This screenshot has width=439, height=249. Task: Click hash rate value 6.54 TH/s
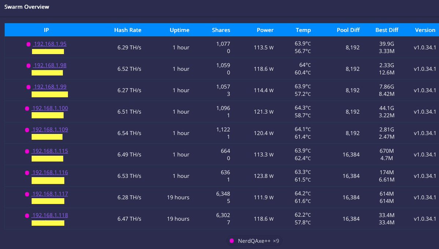pyautogui.click(x=129, y=133)
